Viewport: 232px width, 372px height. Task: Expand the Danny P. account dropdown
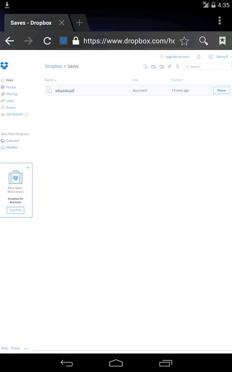click(220, 57)
